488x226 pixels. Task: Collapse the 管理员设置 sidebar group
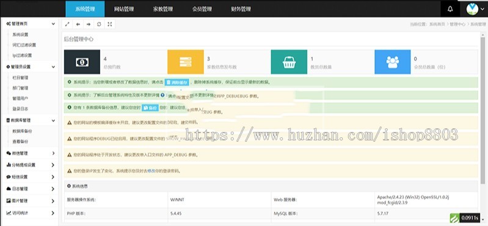[x=54, y=67]
